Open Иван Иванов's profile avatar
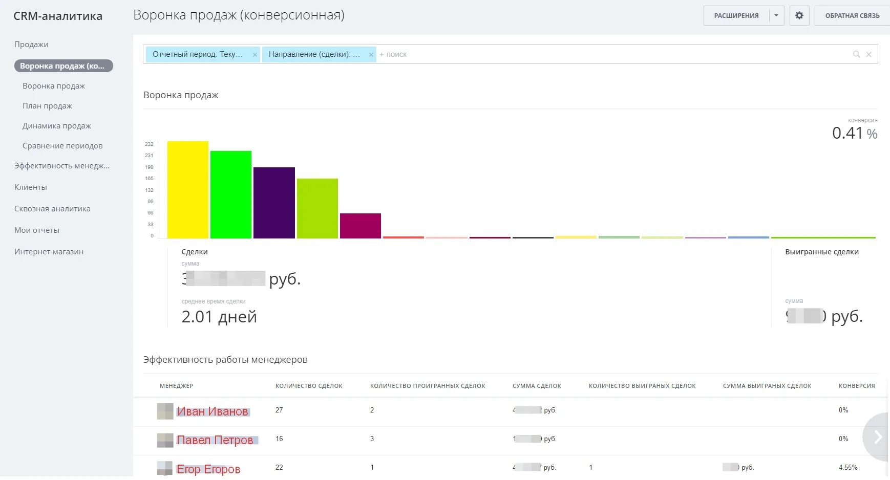The image size is (890, 480). pyautogui.click(x=164, y=411)
